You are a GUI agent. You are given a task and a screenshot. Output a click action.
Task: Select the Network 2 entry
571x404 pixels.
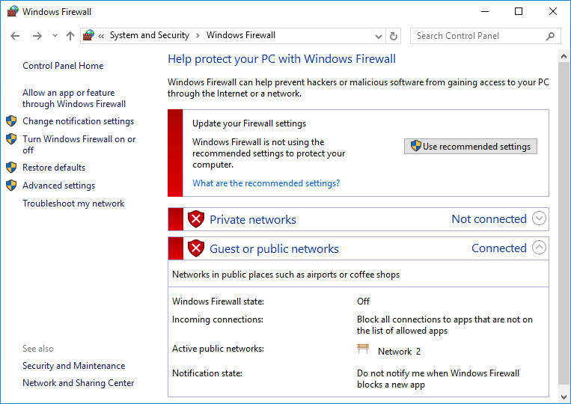pos(399,351)
